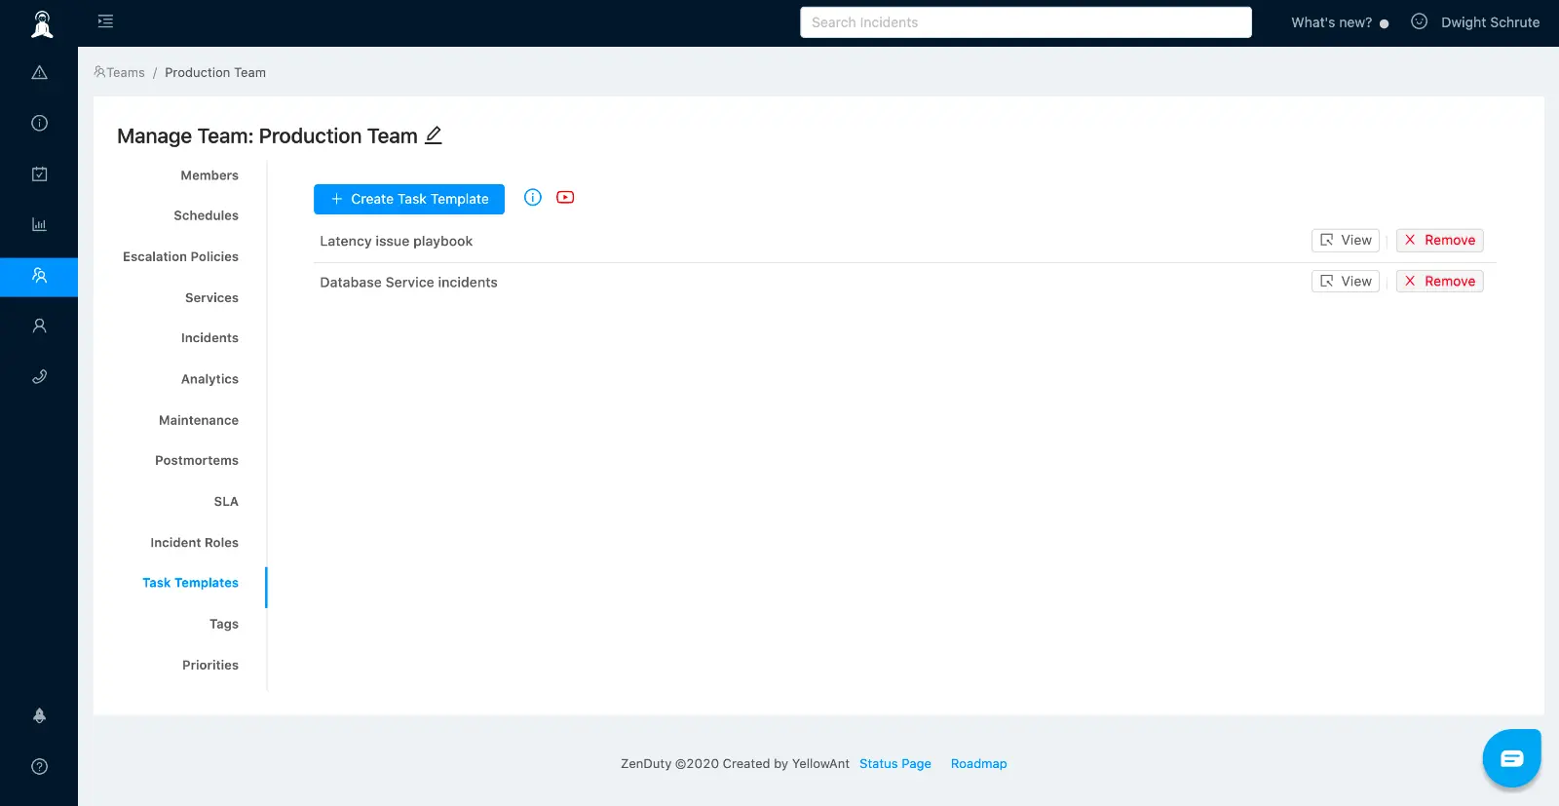Image resolution: width=1559 pixels, height=806 pixels.
Task: View the Latency issue playbook template
Action: pyautogui.click(x=1346, y=240)
